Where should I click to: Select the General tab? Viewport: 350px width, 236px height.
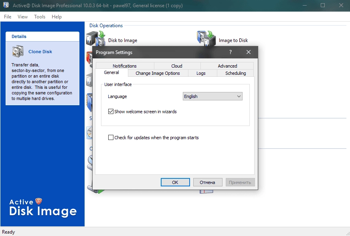click(111, 72)
